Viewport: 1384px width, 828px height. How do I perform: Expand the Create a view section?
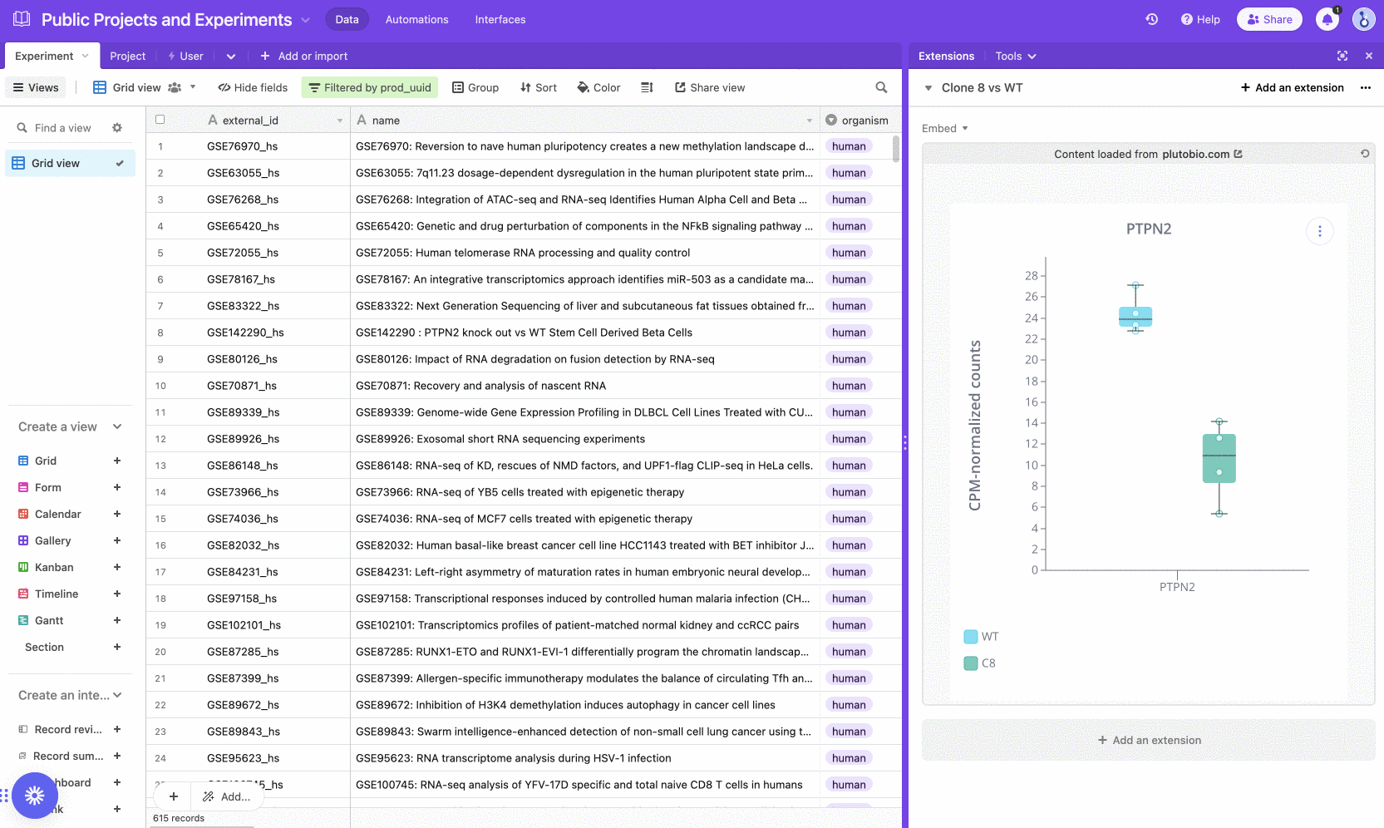coord(117,426)
